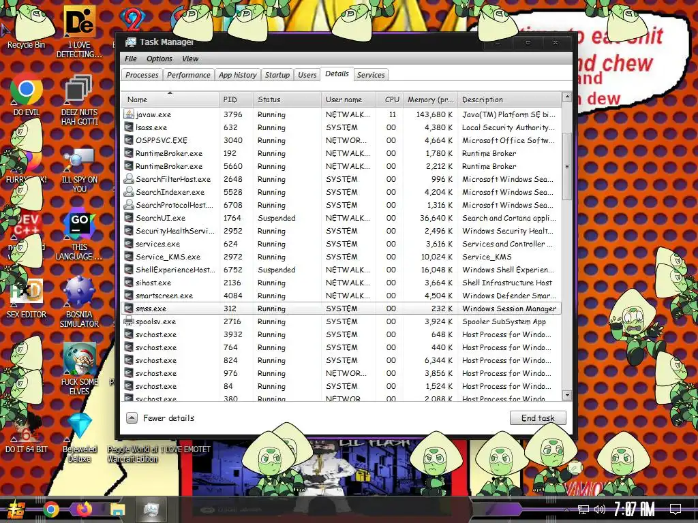Image resolution: width=698 pixels, height=523 pixels.
Task: Select the SearchIndexer.exe row
Action: click(341, 191)
